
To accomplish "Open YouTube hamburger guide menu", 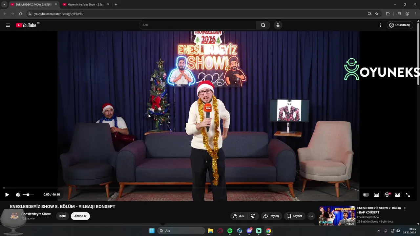I will click(x=8, y=25).
